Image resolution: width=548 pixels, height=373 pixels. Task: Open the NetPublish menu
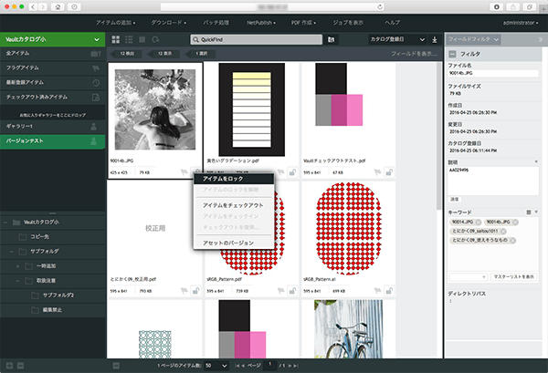tap(261, 23)
